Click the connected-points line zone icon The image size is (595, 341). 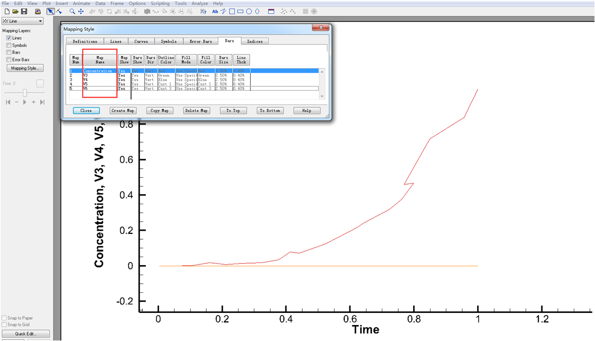pos(293,11)
